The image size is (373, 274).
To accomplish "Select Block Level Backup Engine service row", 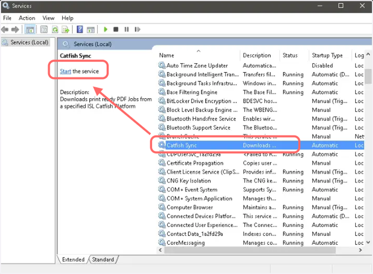I will tap(260, 110).
